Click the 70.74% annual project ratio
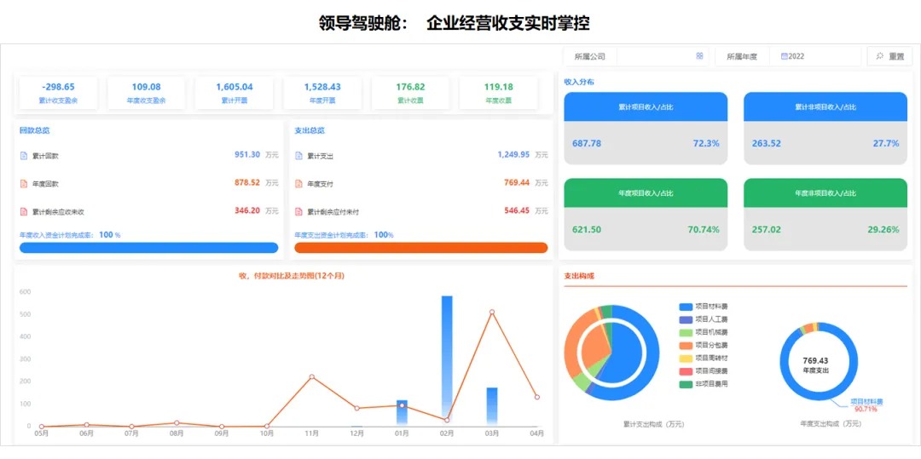921x459 pixels. click(704, 229)
